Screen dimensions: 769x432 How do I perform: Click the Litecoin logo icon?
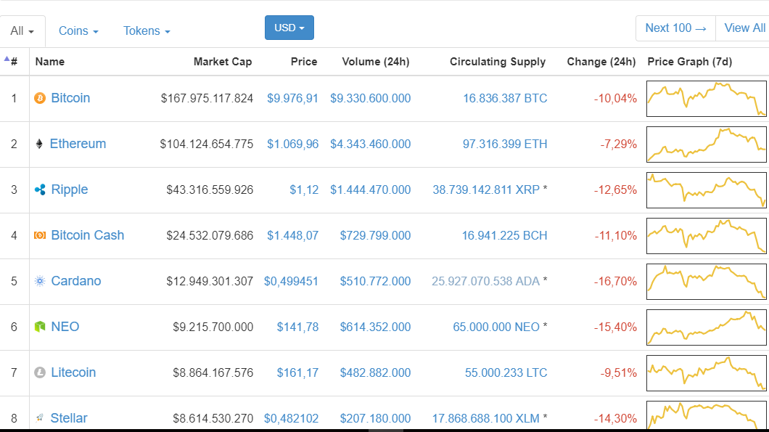[40, 372]
